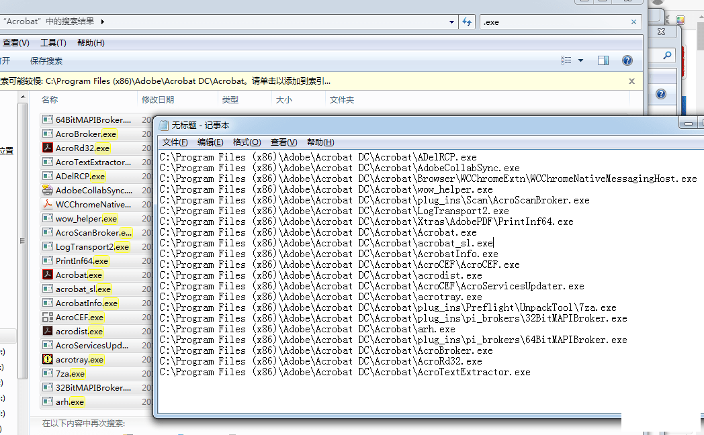Open Explorer 帮助(H) menu
Screen dimensions: 704x435
tap(91, 42)
